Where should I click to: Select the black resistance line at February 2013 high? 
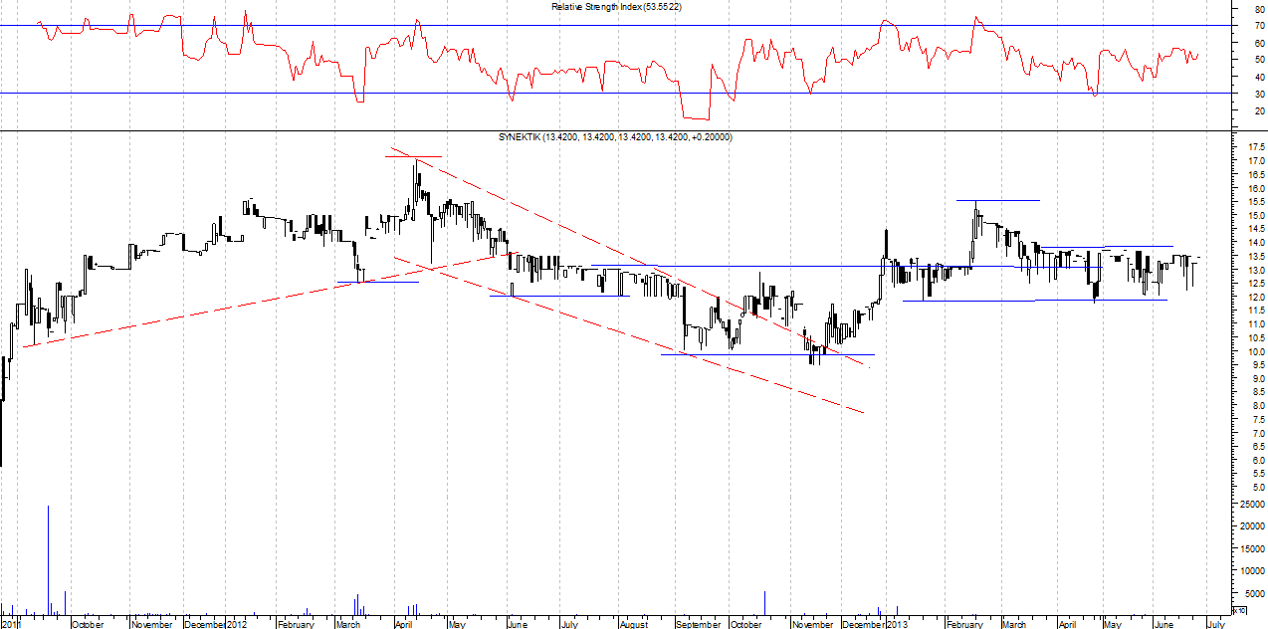pos(998,200)
